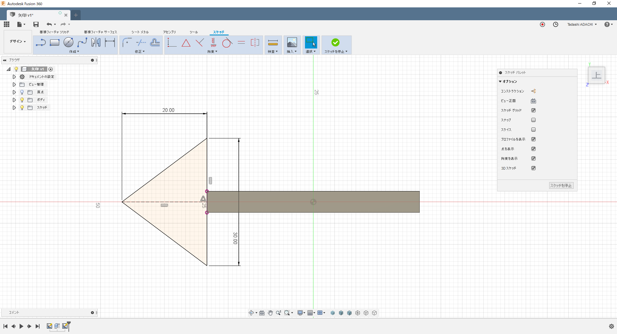
Task: Click the red record icon in header
Action: tap(542, 24)
